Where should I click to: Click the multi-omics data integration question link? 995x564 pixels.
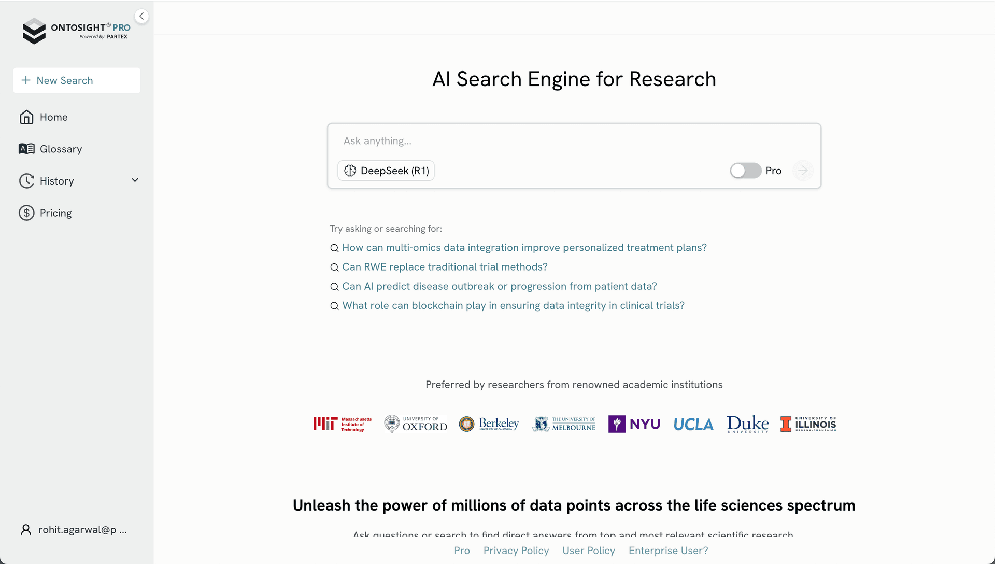click(523, 248)
